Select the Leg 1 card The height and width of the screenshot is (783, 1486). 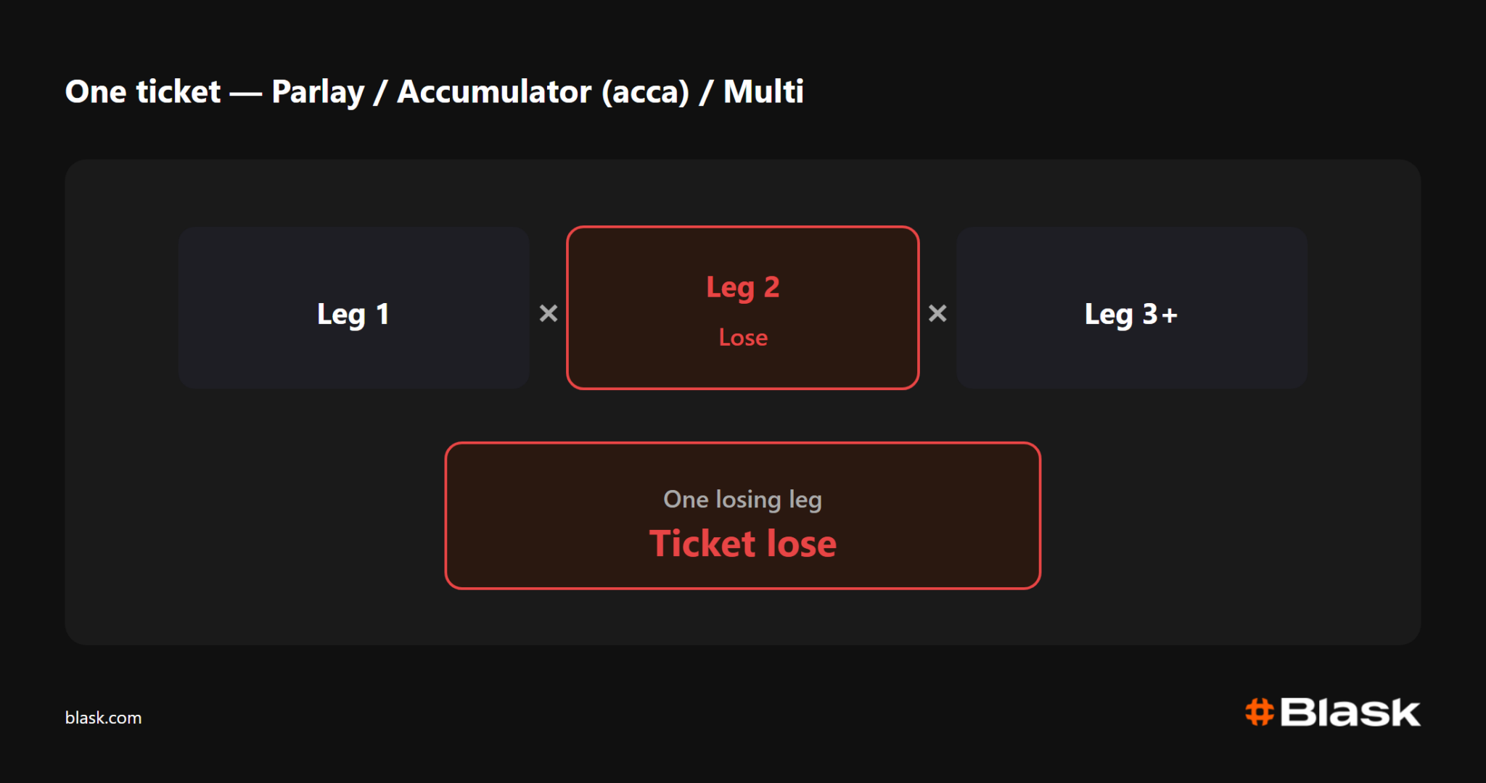353,307
